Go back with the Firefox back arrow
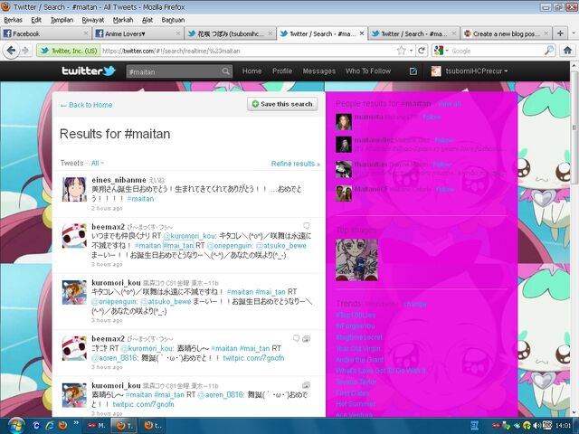This screenshot has width=579, height=434. (11, 51)
